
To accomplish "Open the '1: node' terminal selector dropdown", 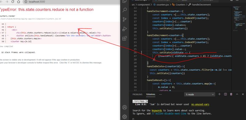I will pos(200,95).
